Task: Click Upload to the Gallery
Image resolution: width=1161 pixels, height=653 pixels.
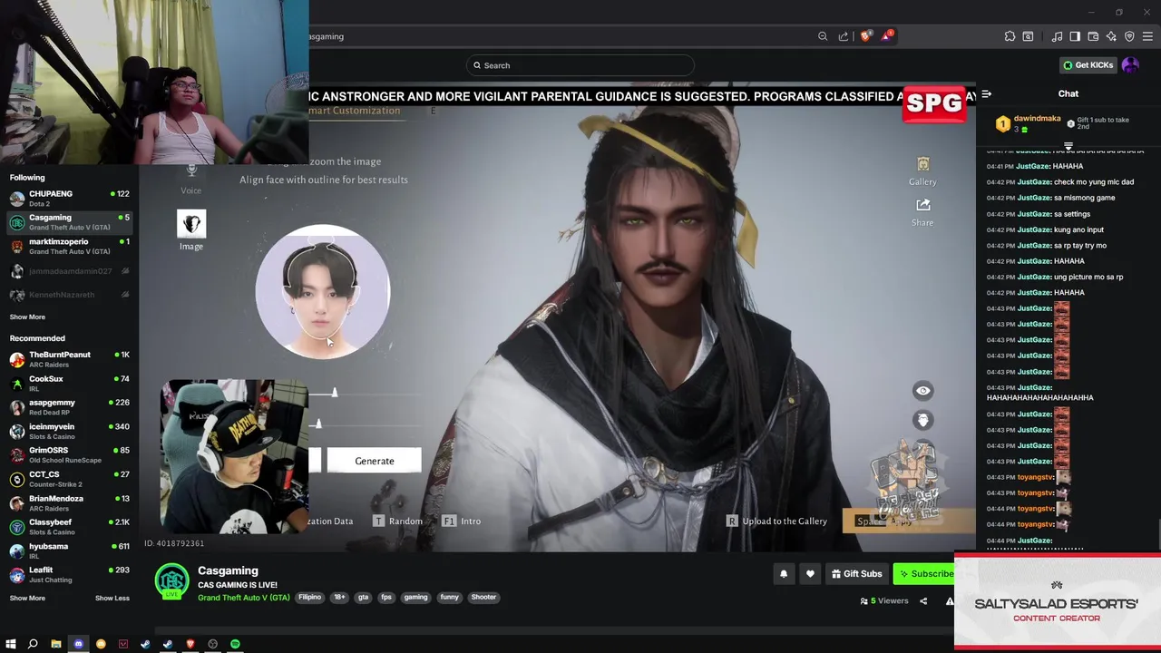Action: click(776, 521)
